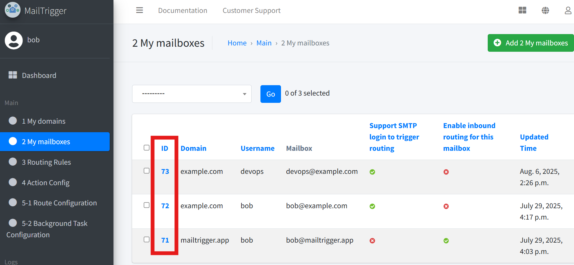Sort the table by Updated Time column

(534, 143)
